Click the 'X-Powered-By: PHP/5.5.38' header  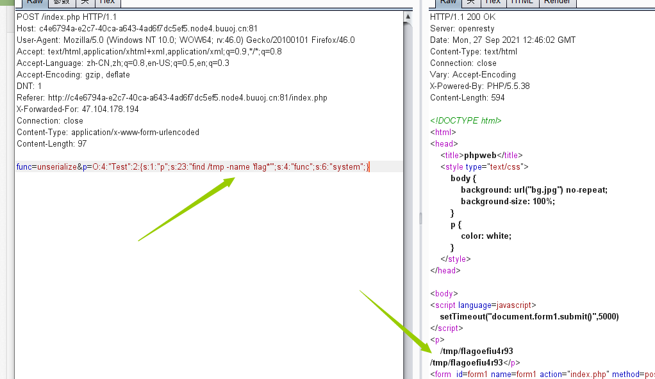pyautogui.click(x=480, y=86)
